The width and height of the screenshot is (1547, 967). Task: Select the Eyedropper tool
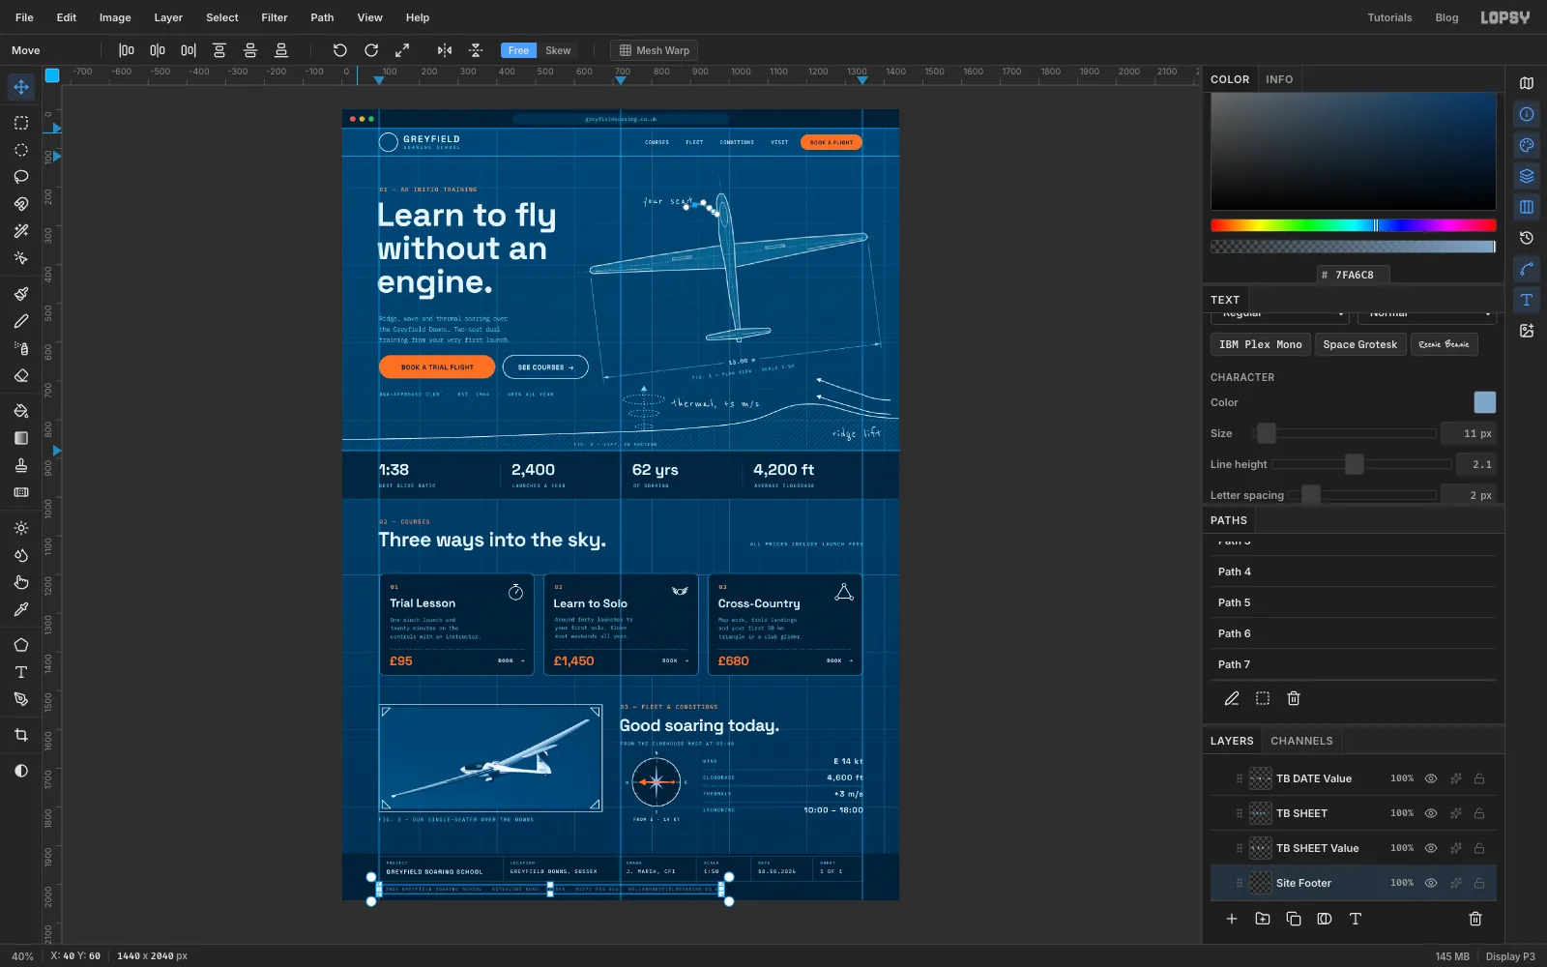[21, 609]
